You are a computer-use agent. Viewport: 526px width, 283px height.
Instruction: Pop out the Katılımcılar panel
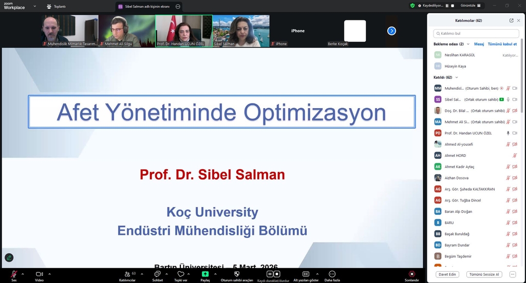pos(511,21)
